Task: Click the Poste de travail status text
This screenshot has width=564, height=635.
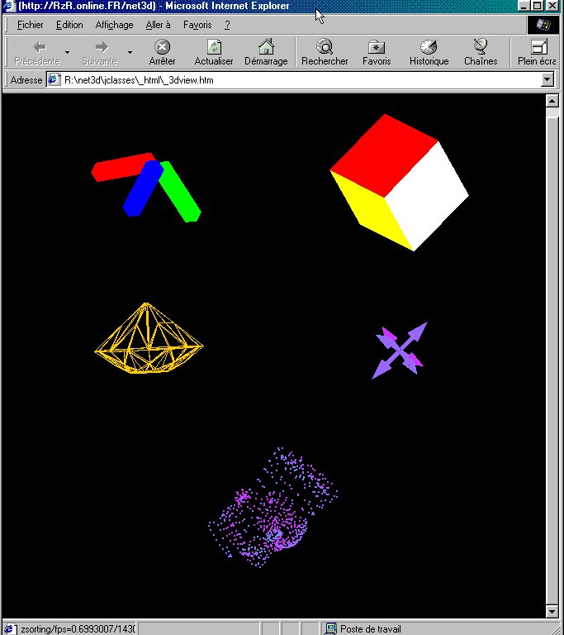Action: point(371,629)
